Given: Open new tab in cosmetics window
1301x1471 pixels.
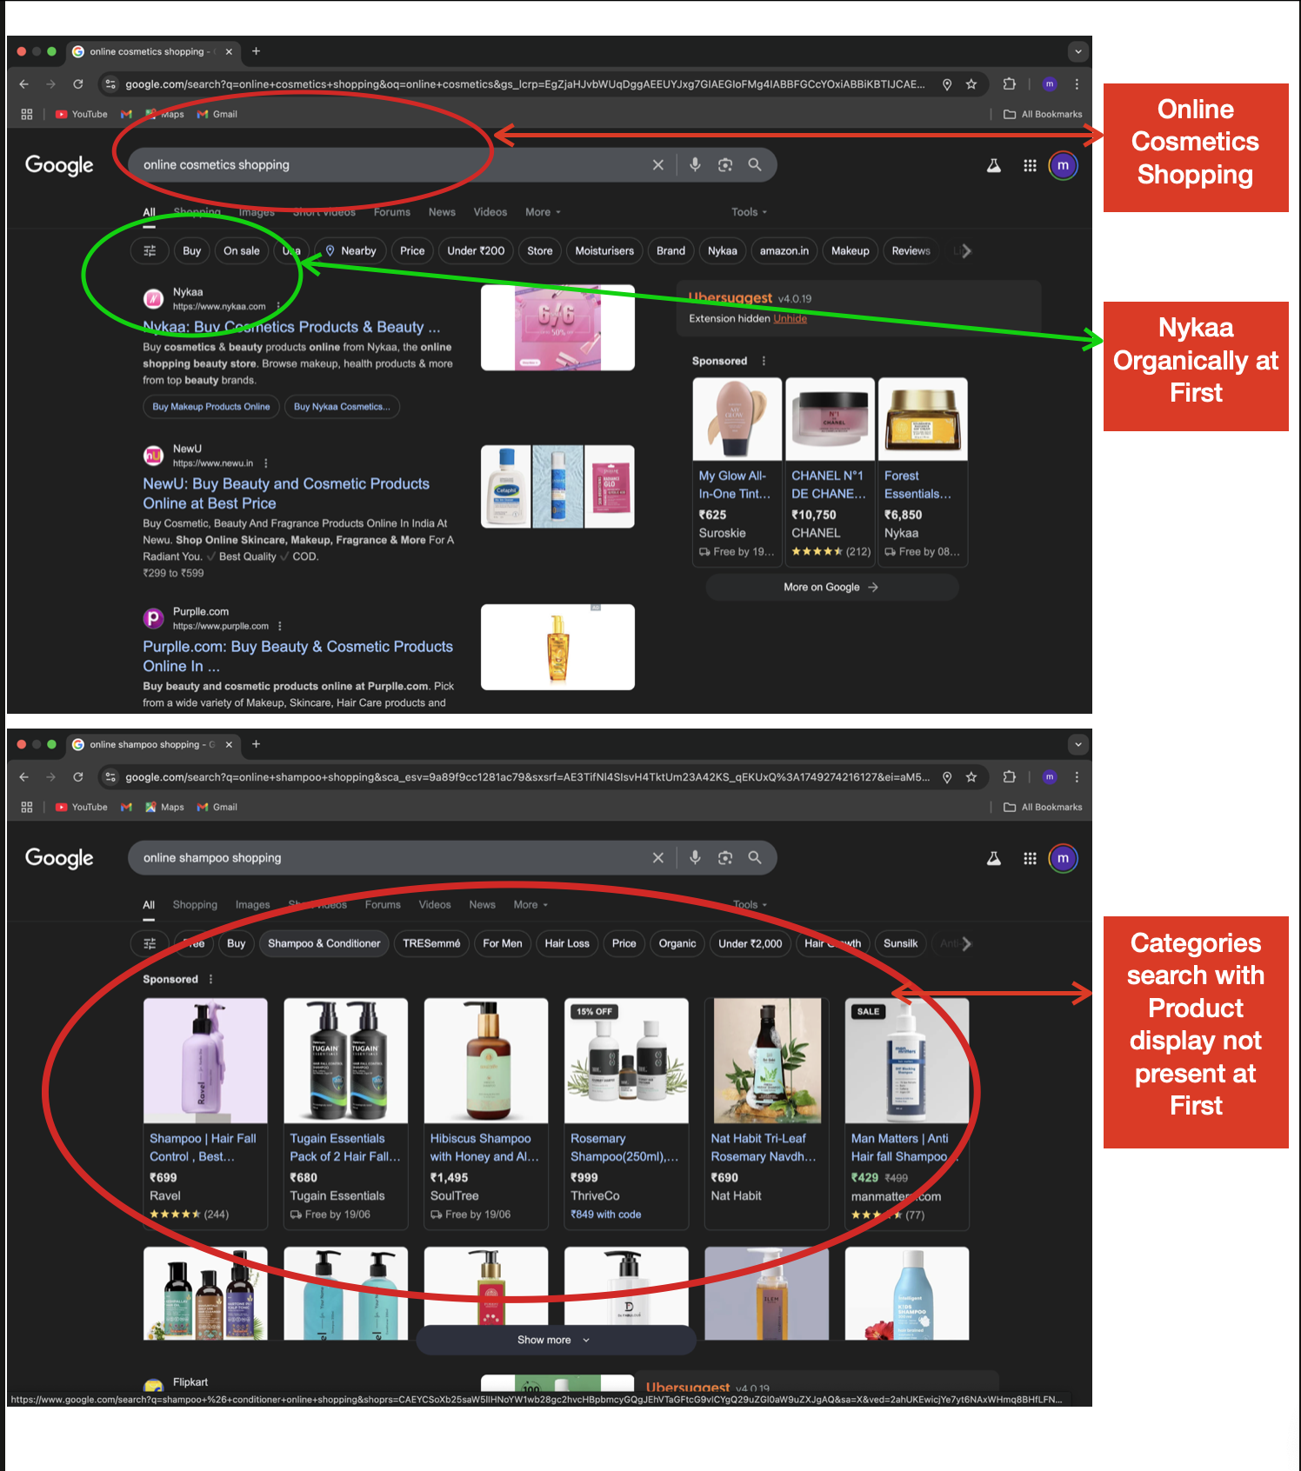Looking at the screenshot, I should coord(256,51).
